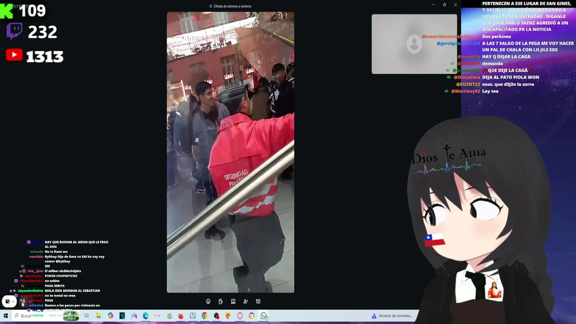The width and height of the screenshot is (576, 324).
Task: Close the call window
Action: 455,5
